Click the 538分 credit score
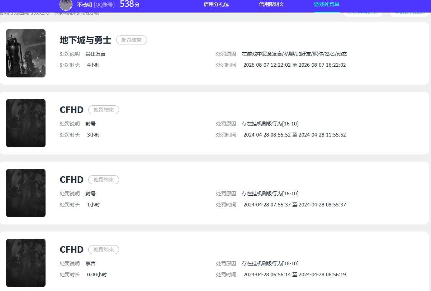The width and height of the screenshot is (431, 291). (x=129, y=4)
